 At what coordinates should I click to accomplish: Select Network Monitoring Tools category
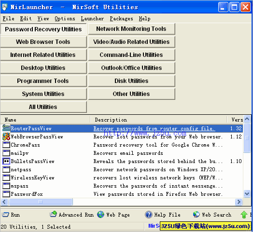131,29
